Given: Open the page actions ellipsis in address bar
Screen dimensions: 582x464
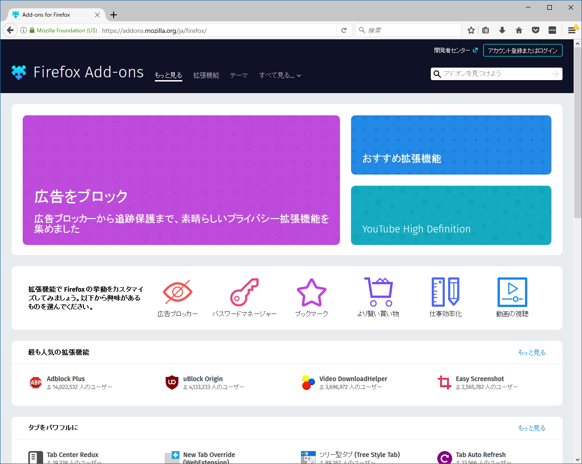Looking at the screenshot, I should coord(552,30).
